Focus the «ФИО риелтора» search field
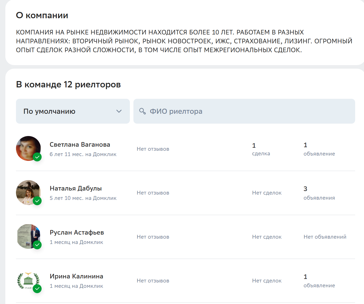Viewport: 364px width, 304px height. click(x=249, y=111)
